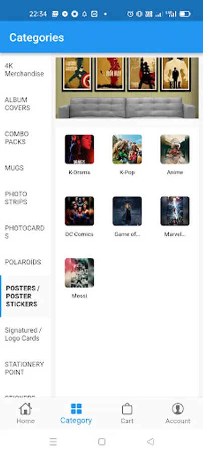Tap the Android recent apps icon
203x454 pixels.
(x=53, y=441)
